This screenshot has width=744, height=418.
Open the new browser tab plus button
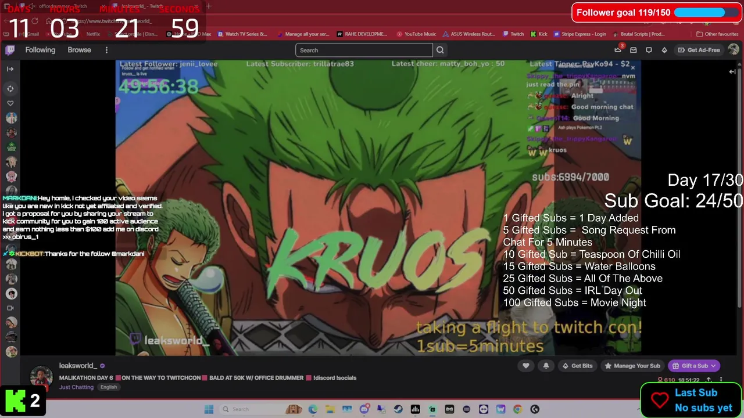coord(209,6)
